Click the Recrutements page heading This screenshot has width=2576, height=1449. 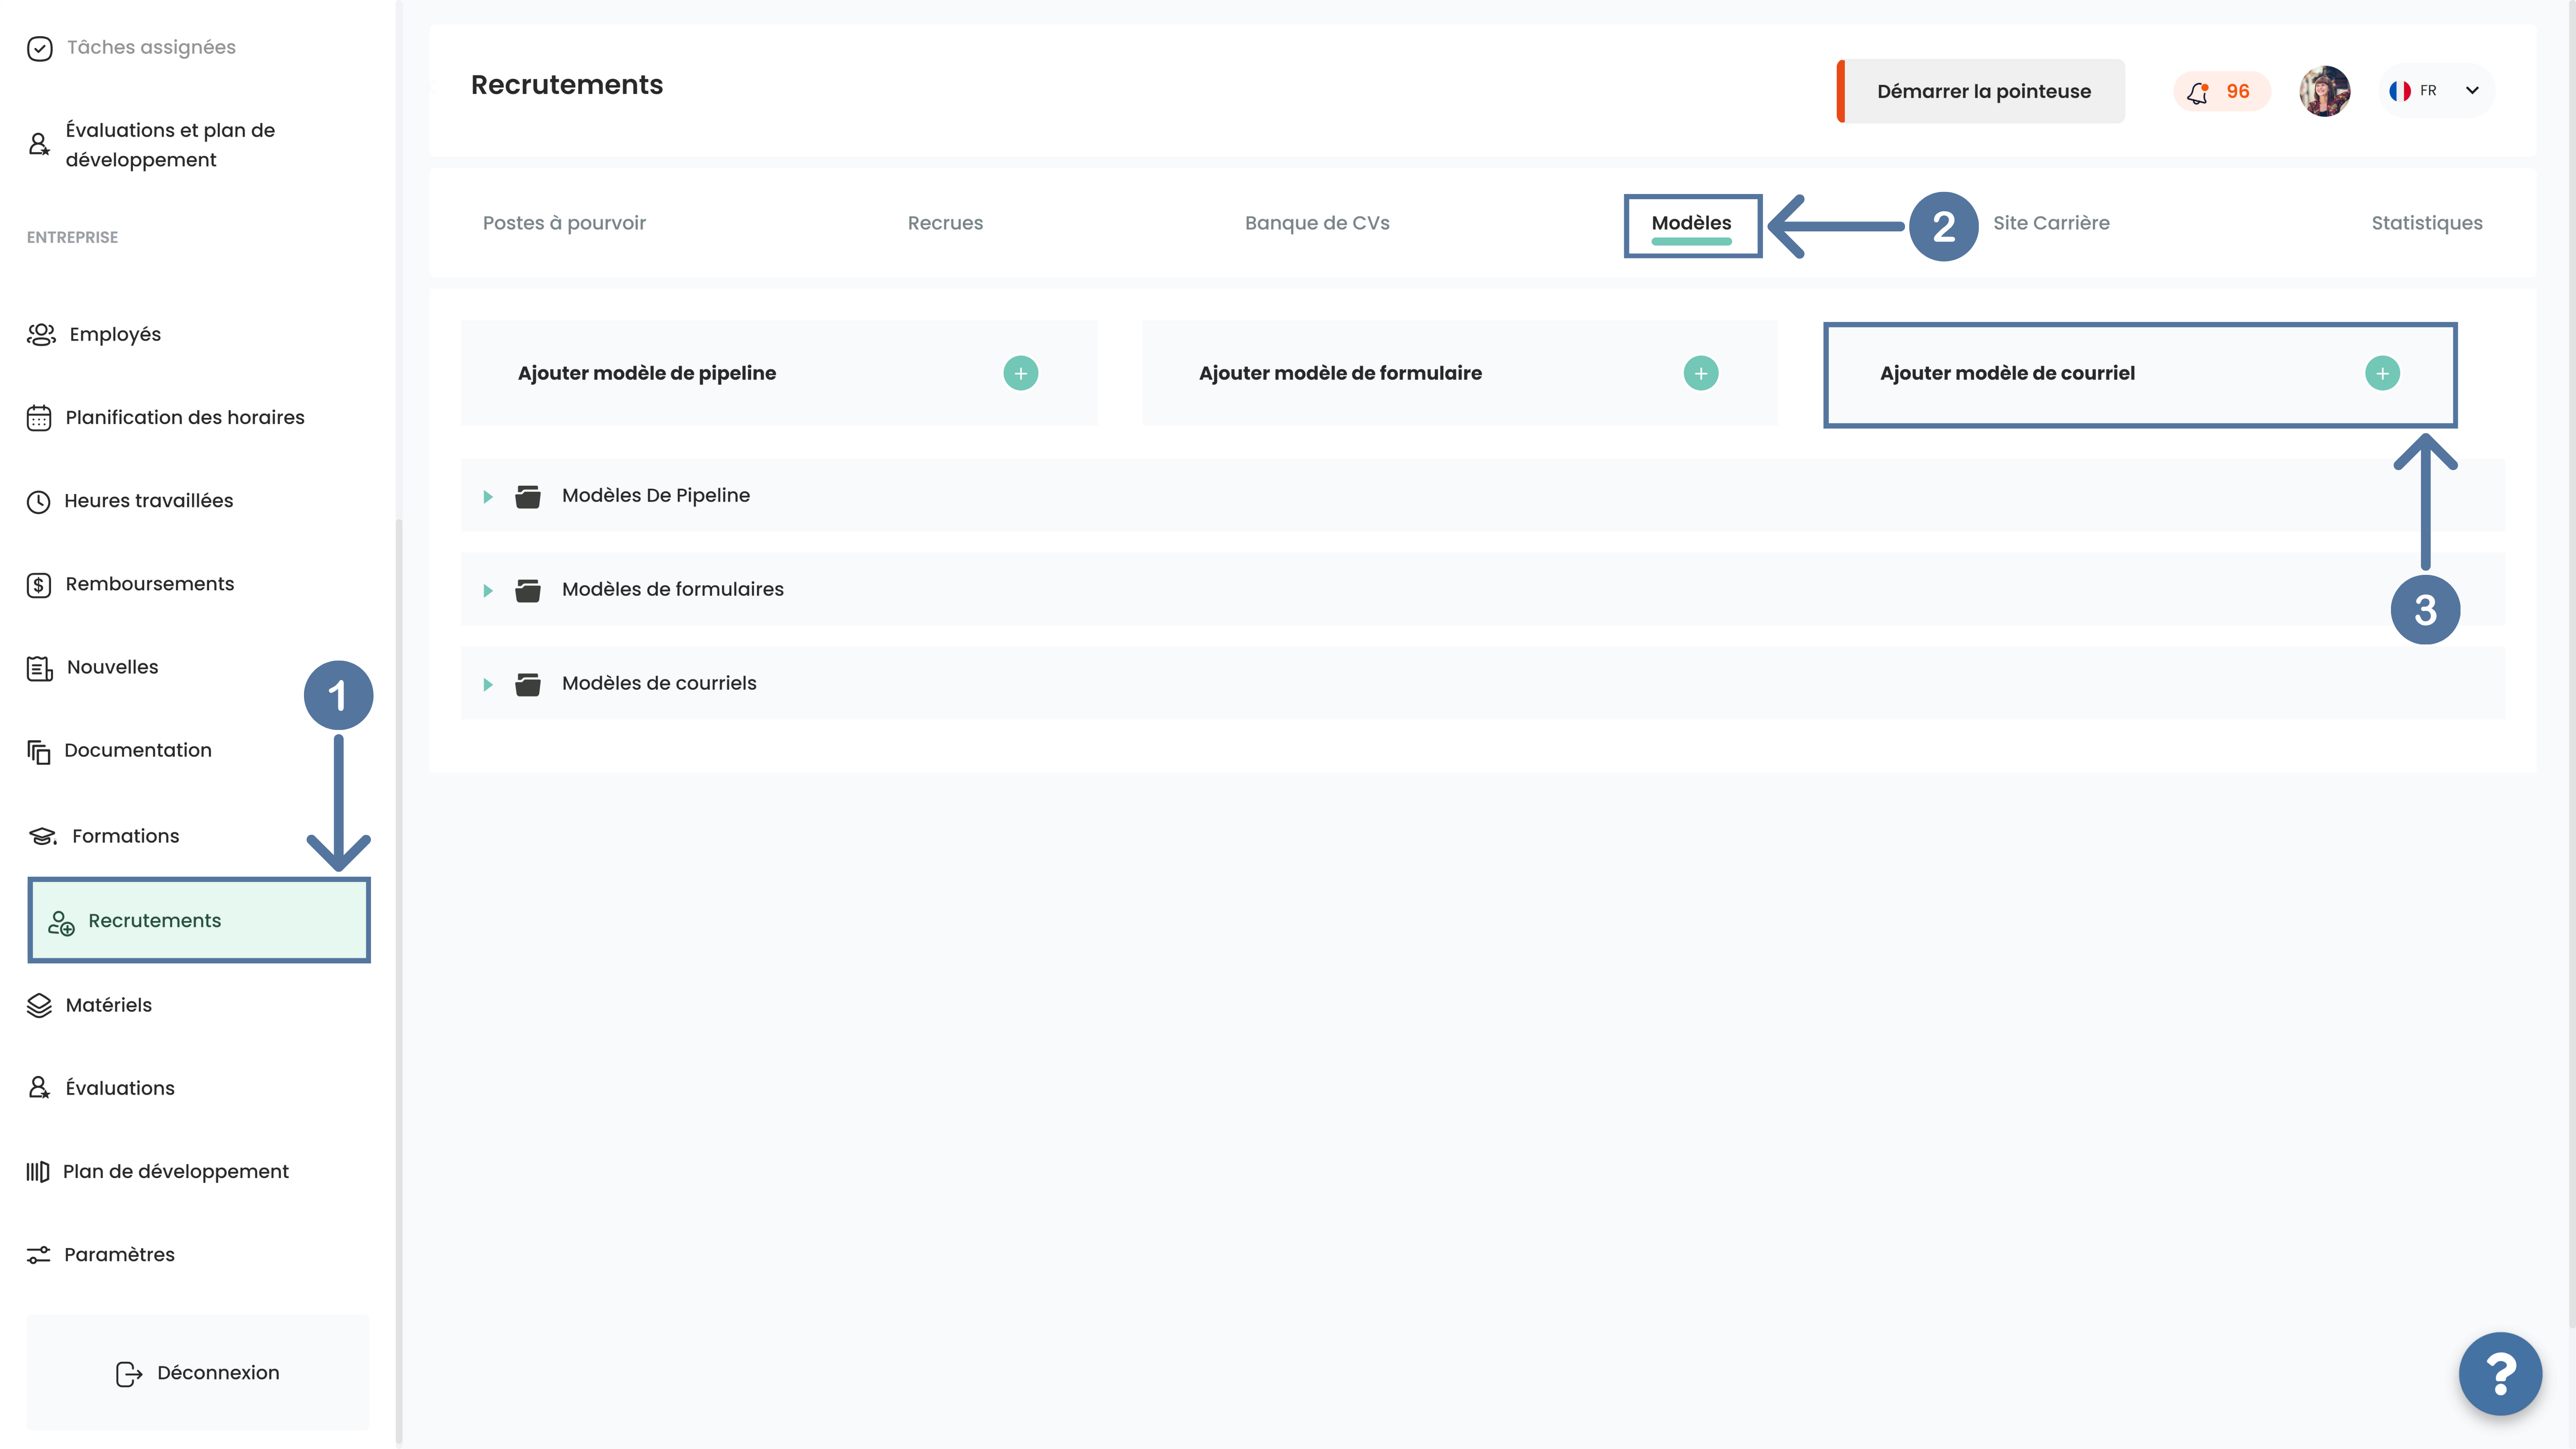click(x=567, y=85)
